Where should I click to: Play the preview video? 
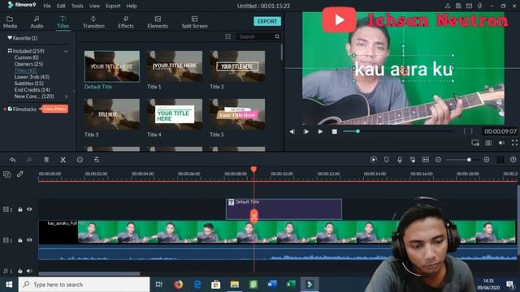[320, 131]
